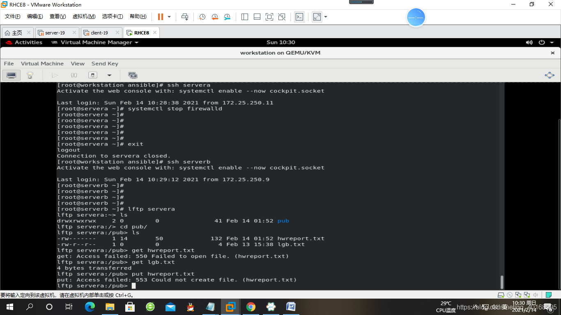Screen dimensions: 561x315
Task: Enter VMware full screen mode
Action: (x=269, y=17)
